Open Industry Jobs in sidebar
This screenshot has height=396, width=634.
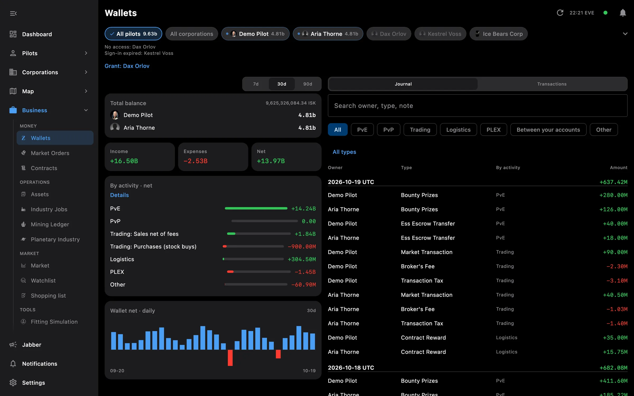tap(55, 209)
